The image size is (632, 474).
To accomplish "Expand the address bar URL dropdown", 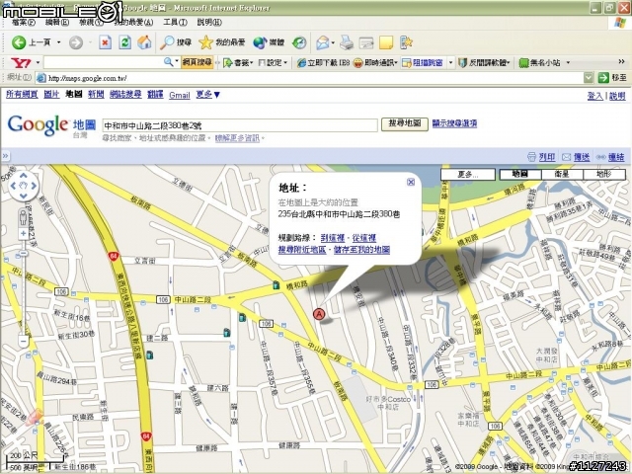I will click(x=589, y=78).
